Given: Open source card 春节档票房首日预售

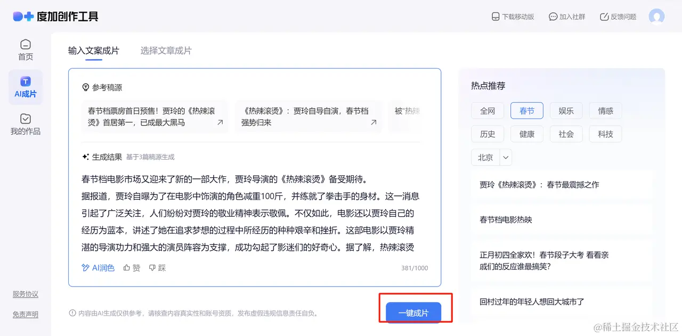Looking at the screenshot, I should coord(155,117).
